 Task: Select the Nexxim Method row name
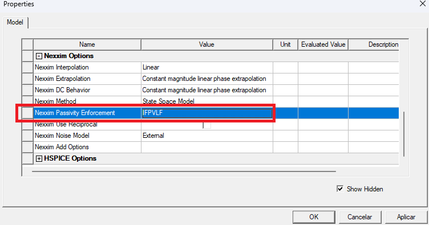87,101
